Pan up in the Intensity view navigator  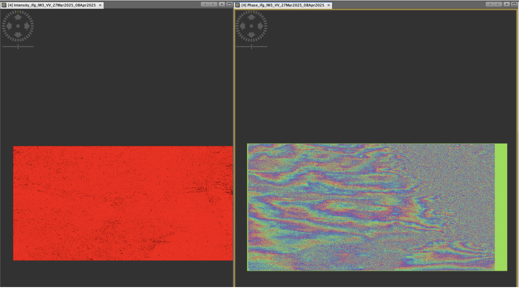pos(18,17)
